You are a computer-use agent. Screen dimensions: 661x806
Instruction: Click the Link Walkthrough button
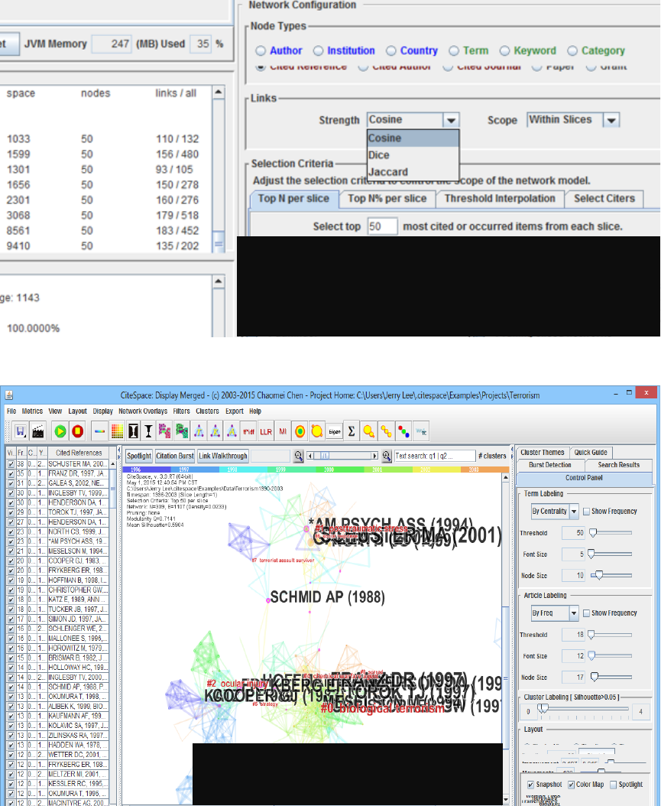223,456
